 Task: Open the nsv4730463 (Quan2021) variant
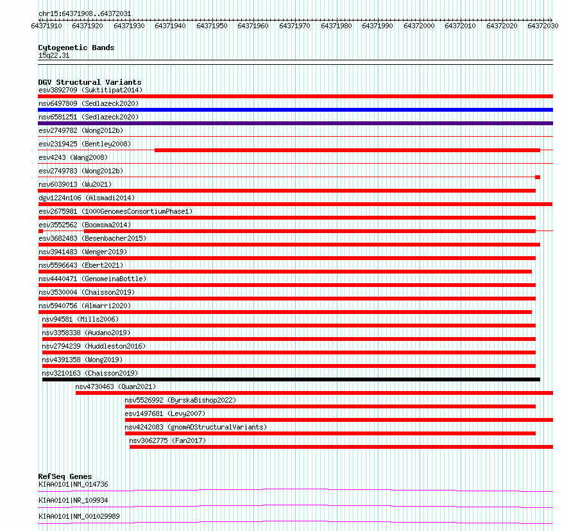115,387
